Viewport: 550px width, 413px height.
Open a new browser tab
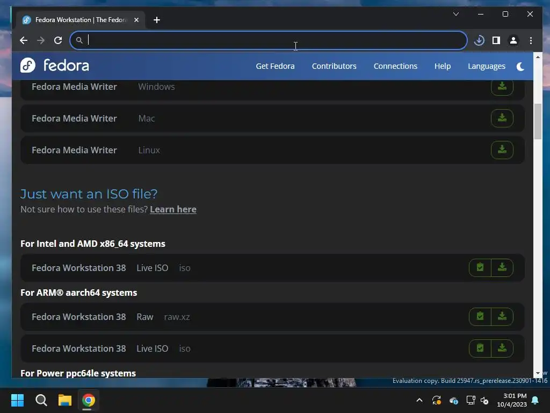coord(157,20)
